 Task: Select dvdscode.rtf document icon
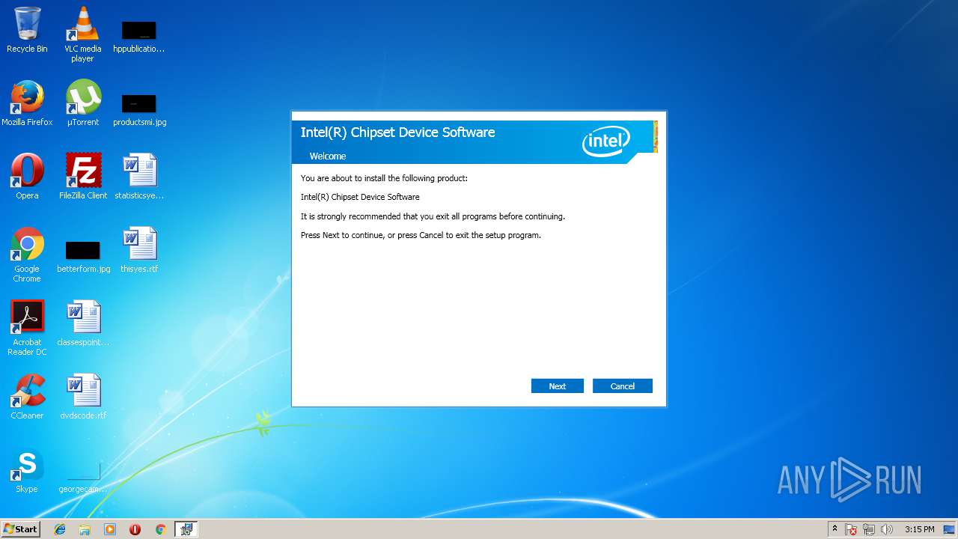pyautogui.click(x=83, y=397)
